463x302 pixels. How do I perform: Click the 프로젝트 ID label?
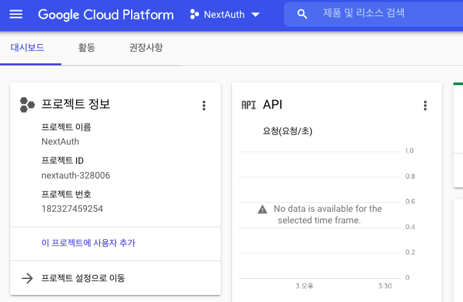tap(63, 161)
